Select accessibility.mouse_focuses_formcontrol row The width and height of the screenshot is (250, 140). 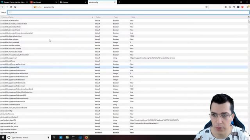point(124,55)
